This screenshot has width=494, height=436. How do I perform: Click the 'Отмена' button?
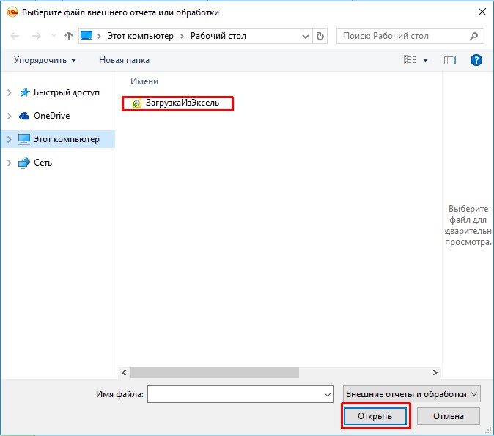[x=449, y=416]
